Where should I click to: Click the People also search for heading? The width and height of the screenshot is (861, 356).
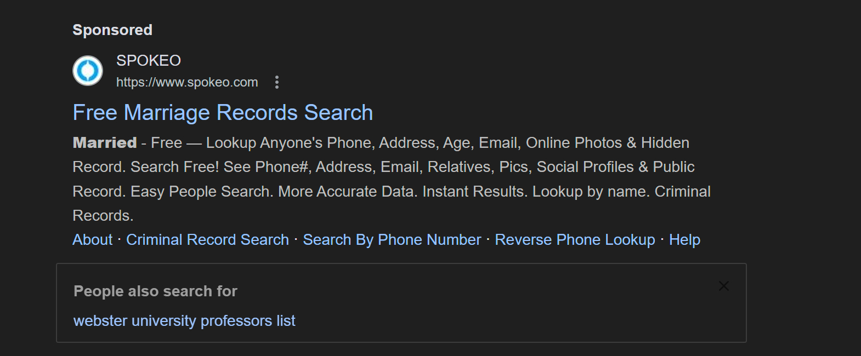pyautogui.click(x=155, y=291)
